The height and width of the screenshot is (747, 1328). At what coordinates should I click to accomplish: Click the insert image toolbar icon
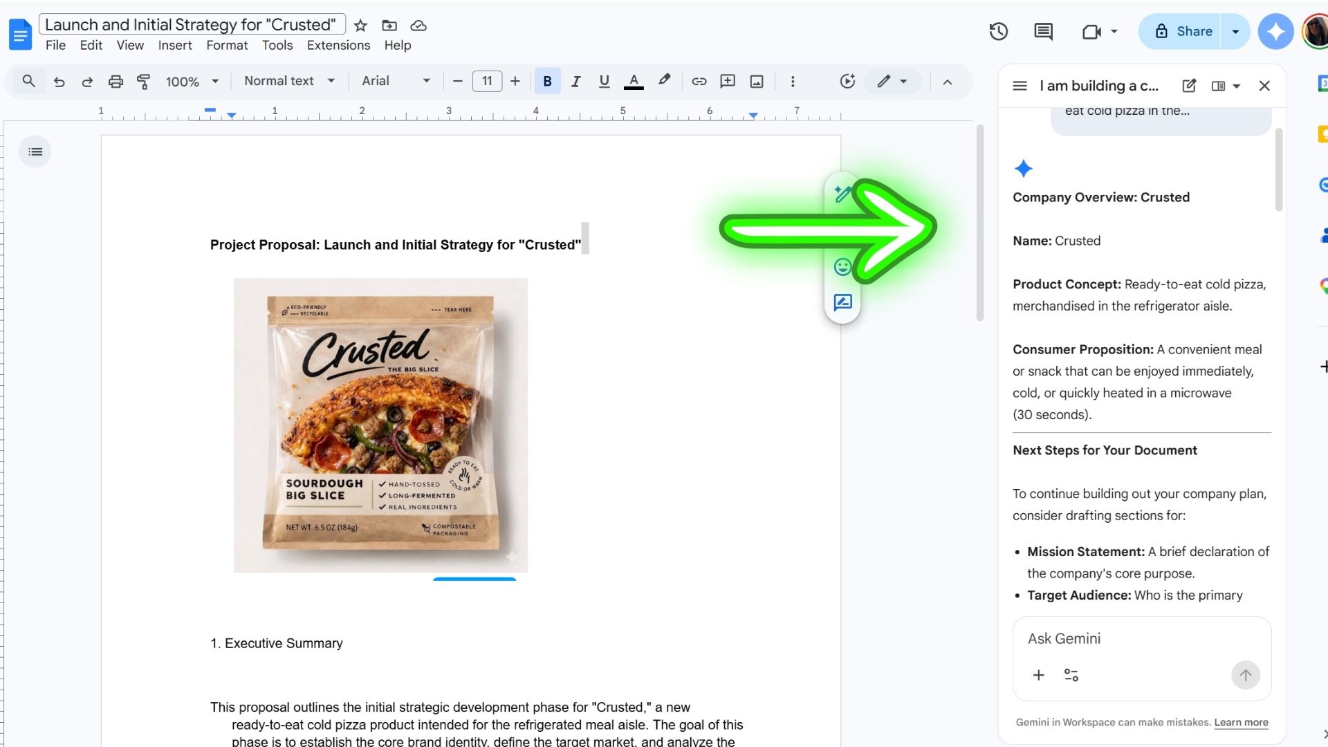click(757, 82)
